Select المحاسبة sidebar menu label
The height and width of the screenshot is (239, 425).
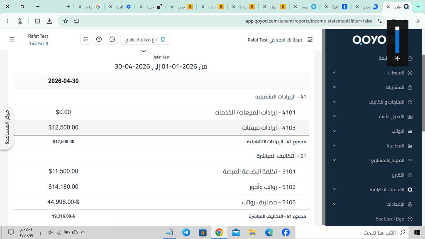pos(395,146)
